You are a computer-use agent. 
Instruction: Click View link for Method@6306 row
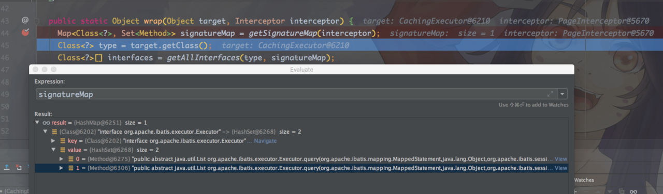click(561, 168)
